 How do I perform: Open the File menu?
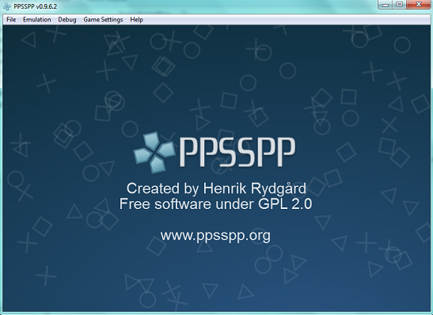(x=11, y=20)
